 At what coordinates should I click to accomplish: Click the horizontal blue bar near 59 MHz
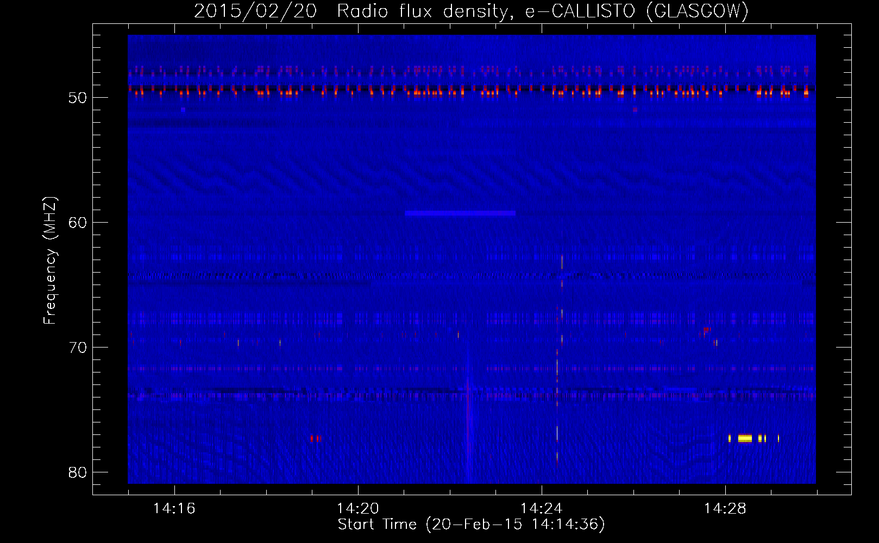click(460, 213)
